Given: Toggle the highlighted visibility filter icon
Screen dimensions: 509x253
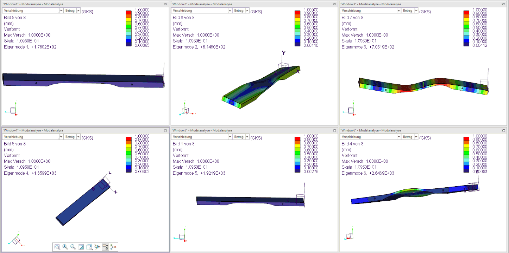Looking at the screenshot, I should pyautogui.click(x=105, y=247).
